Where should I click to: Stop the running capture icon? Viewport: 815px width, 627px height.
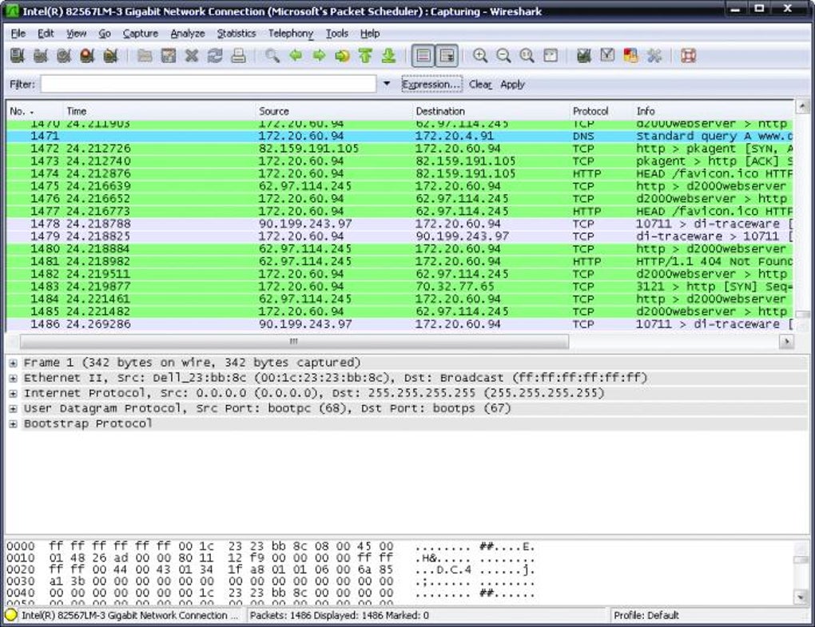[x=87, y=56]
